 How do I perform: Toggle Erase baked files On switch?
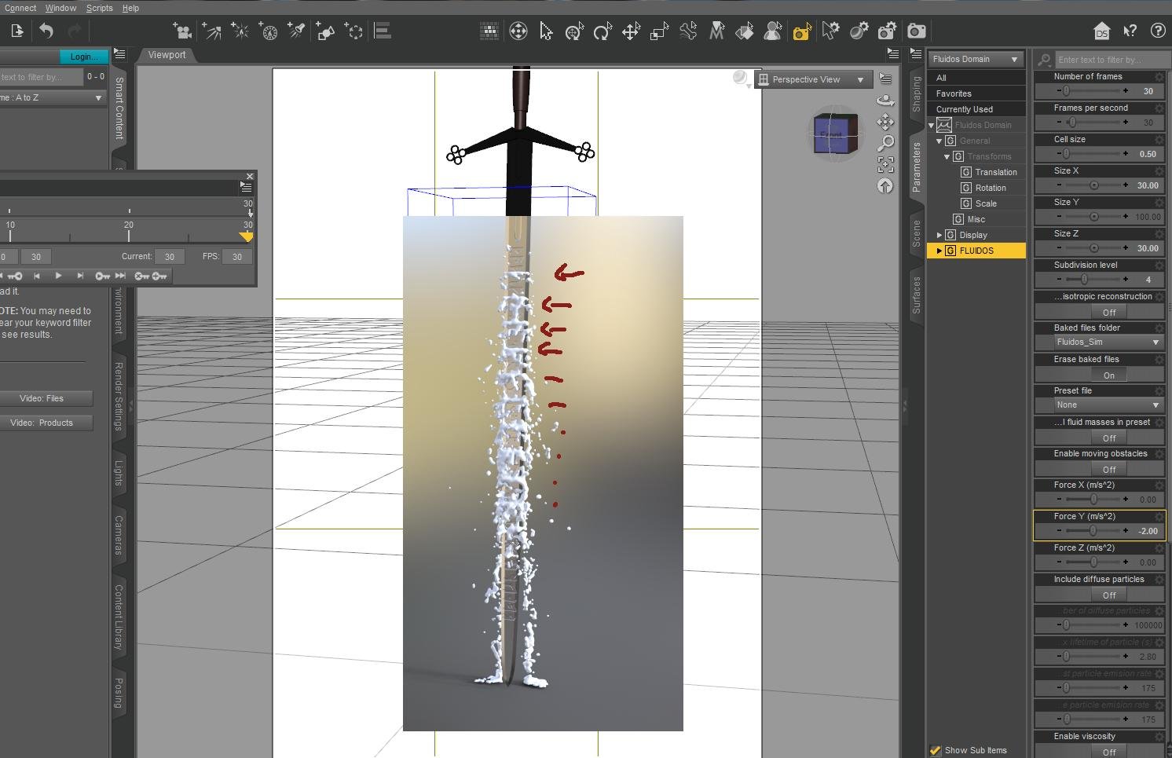point(1108,375)
